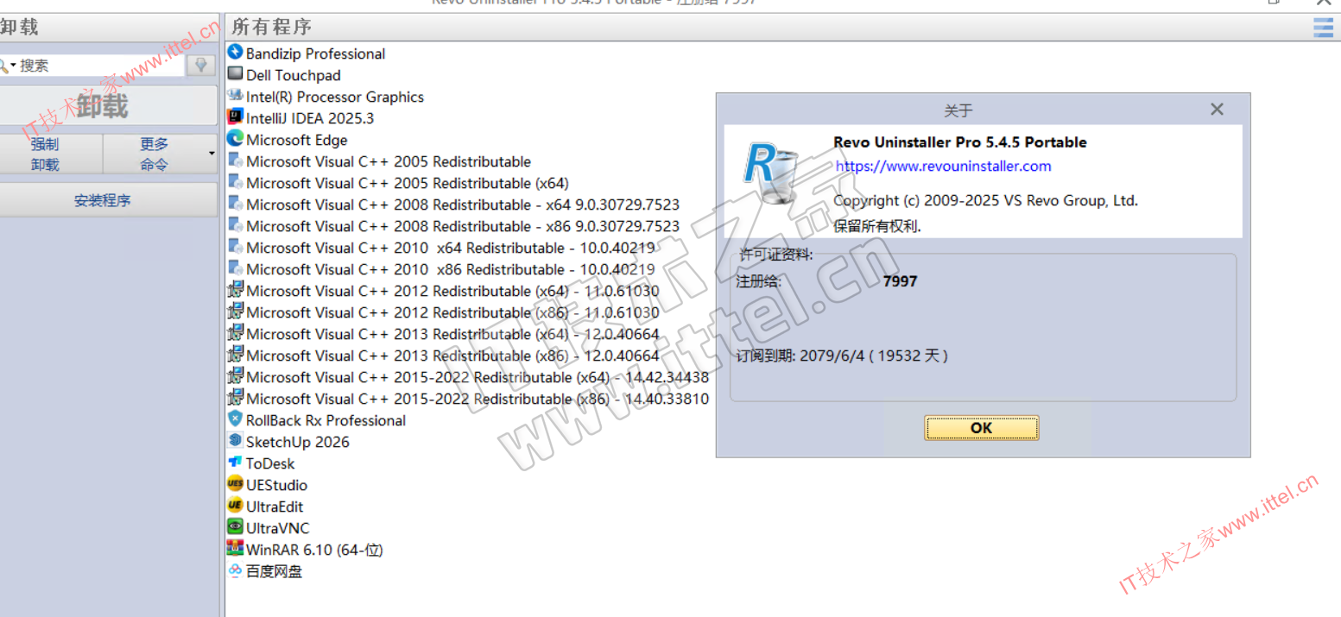
Task: Select the UltraVNC eye icon
Action: (235, 527)
